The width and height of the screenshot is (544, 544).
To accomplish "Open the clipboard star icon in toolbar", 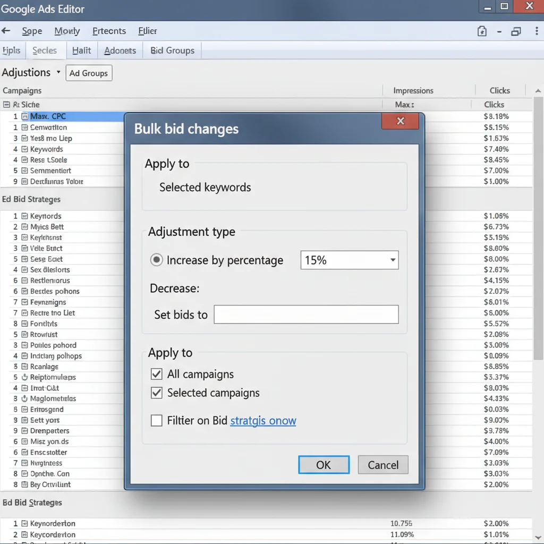I will point(482,31).
